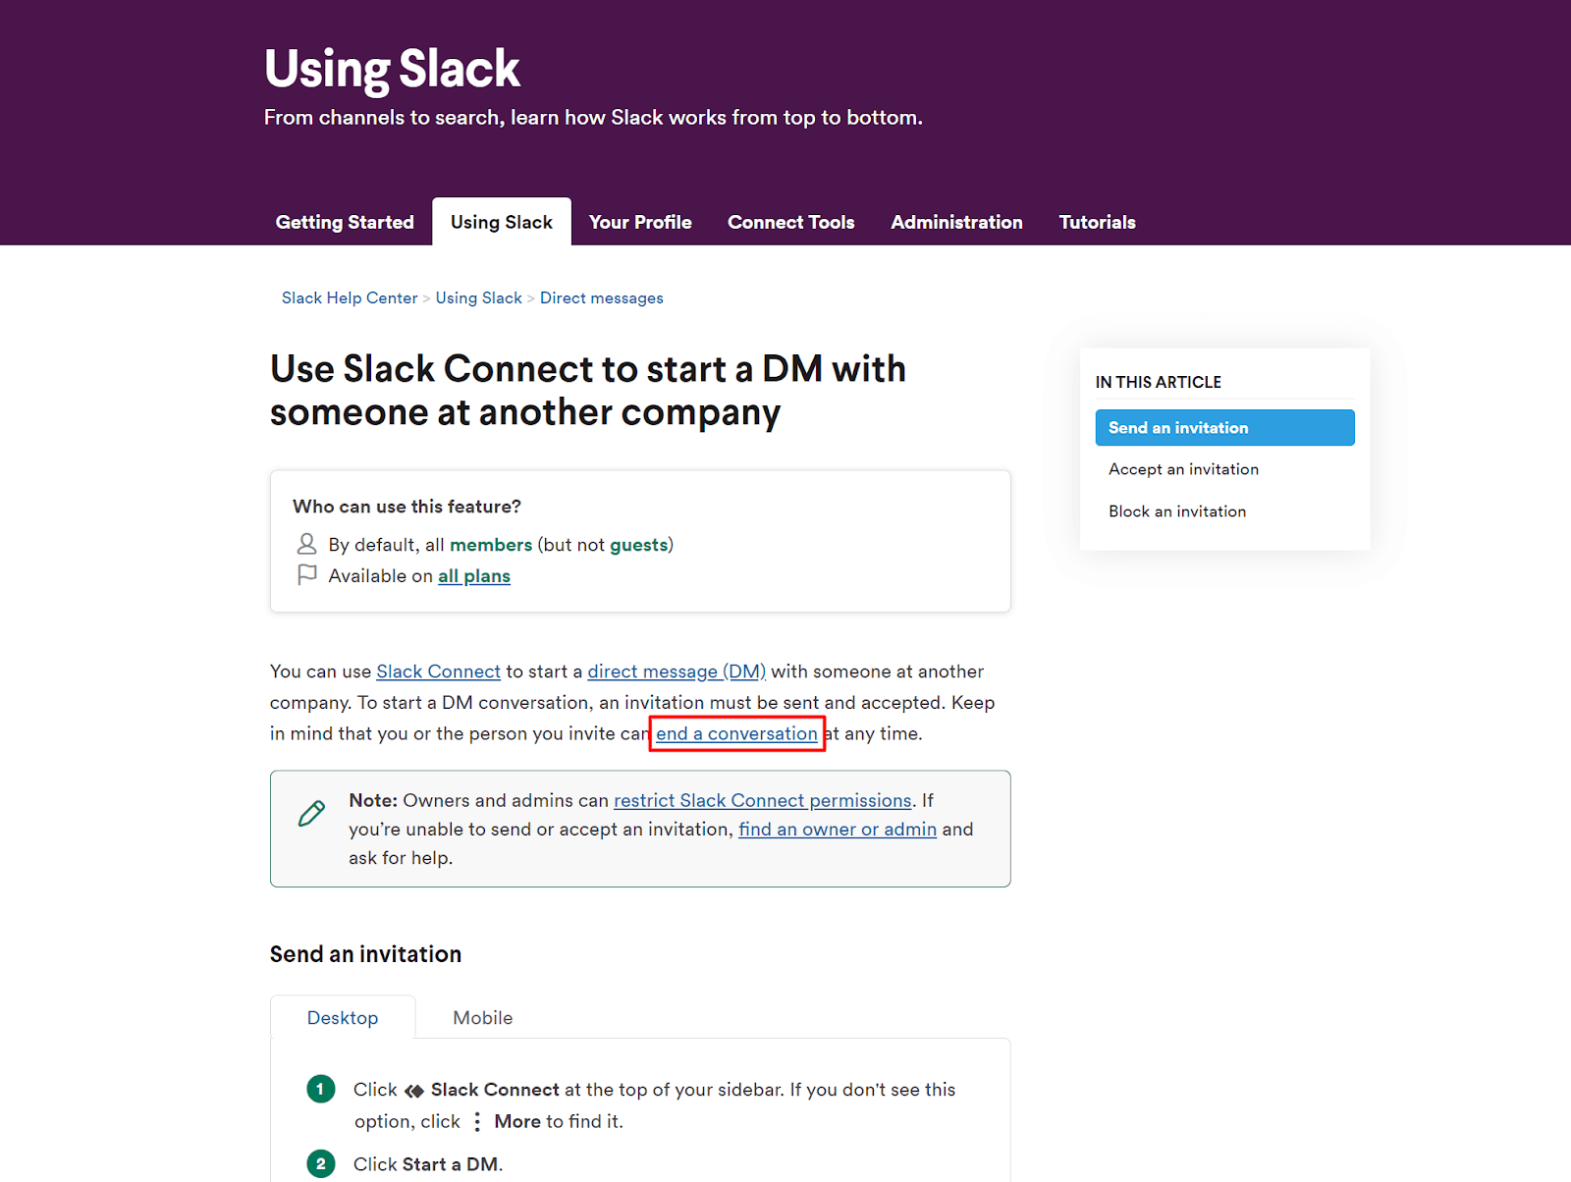This screenshot has width=1571, height=1182.
Task: Click the flag icon beside plans
Action: click(307, 574)
